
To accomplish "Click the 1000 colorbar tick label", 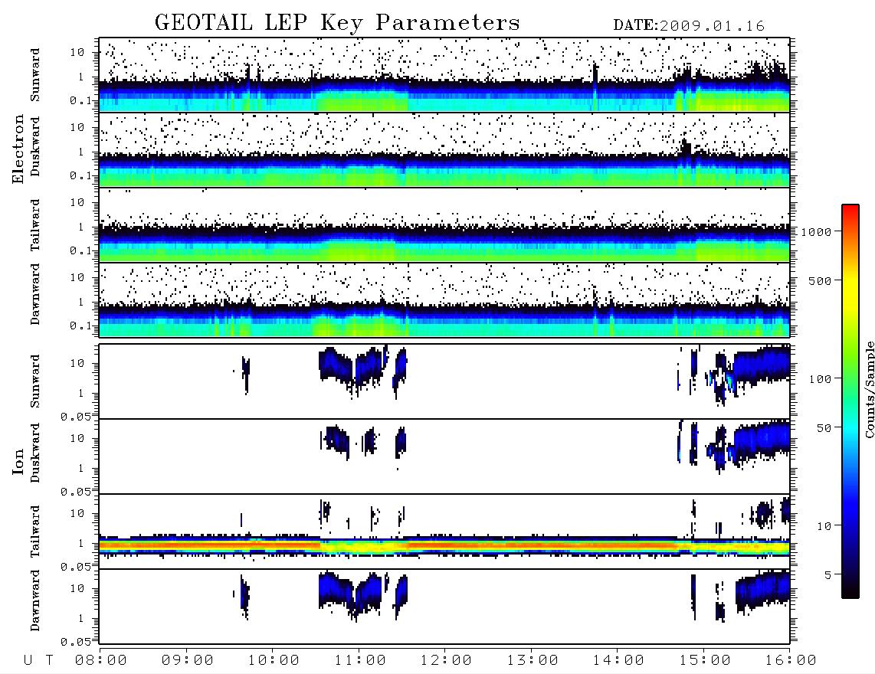I will click(816, 232).
